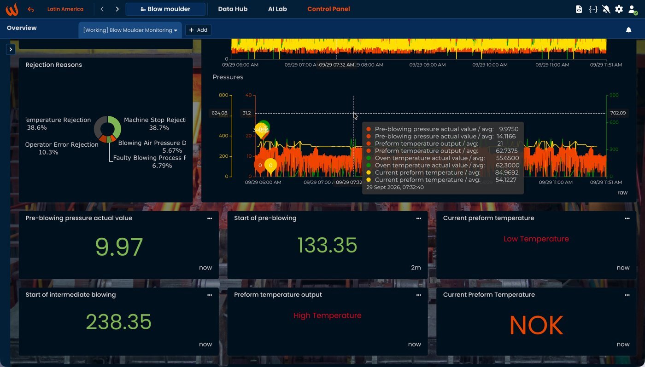The width and height of the screenshot is (645, 367).
Task: Click the bell icon on Overview bar
Action: point(628,30)
